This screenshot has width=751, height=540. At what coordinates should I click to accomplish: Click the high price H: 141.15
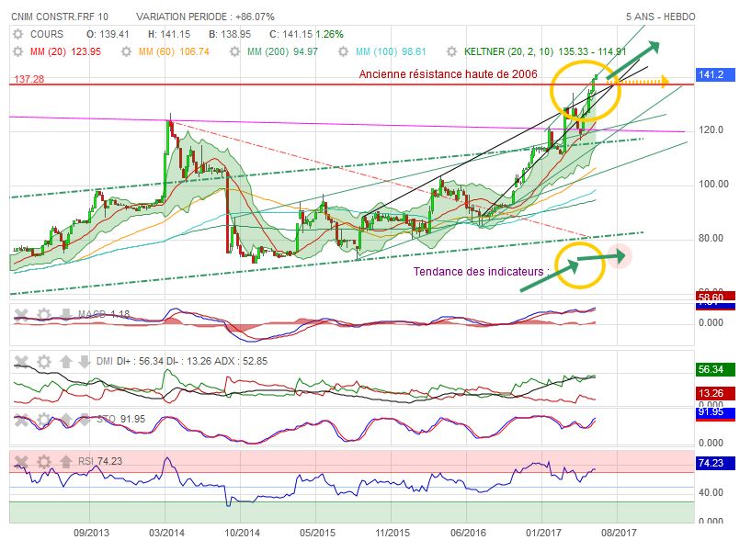pos(169,35)
